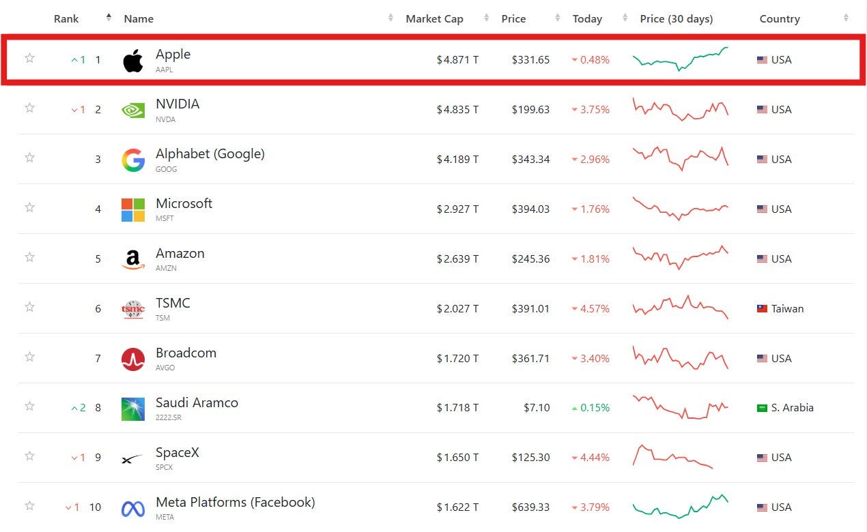Favorite TSMC with its star
Screen dimensions: 867x532
tap(29, 307)
